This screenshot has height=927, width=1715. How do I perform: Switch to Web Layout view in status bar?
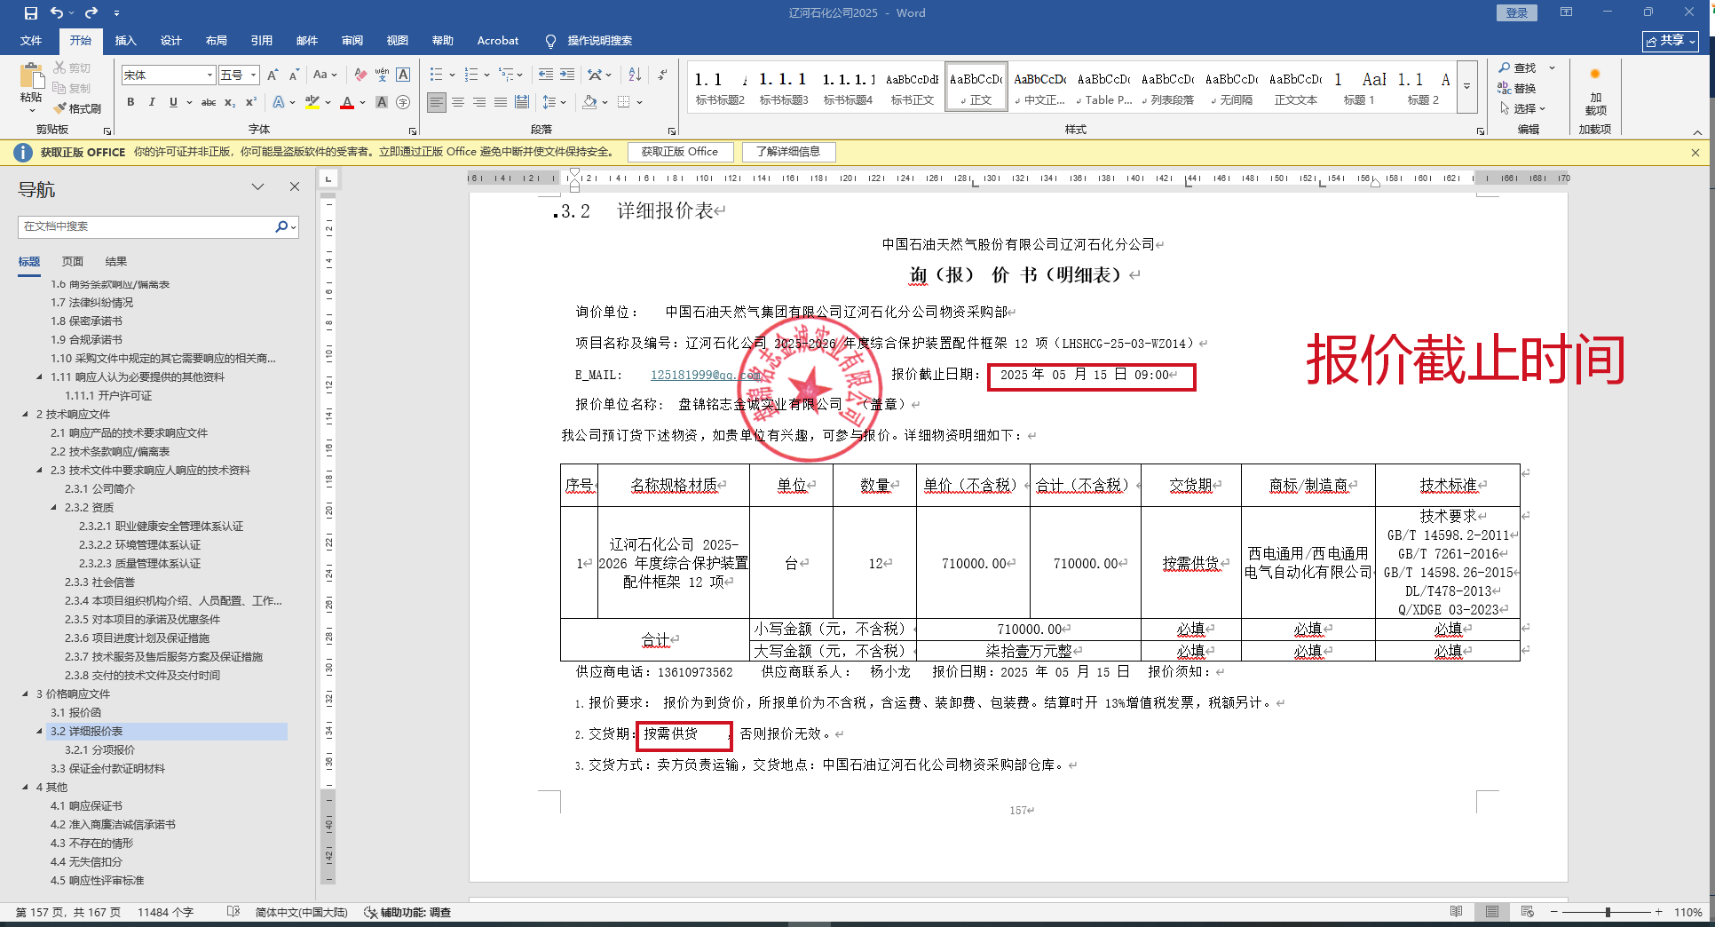1528,912
